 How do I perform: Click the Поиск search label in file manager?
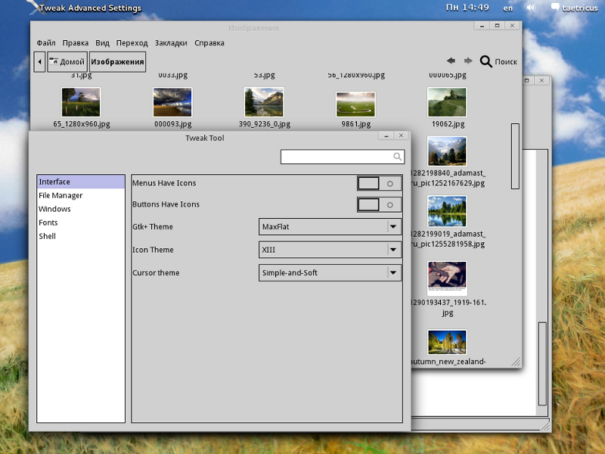[506, 62]
